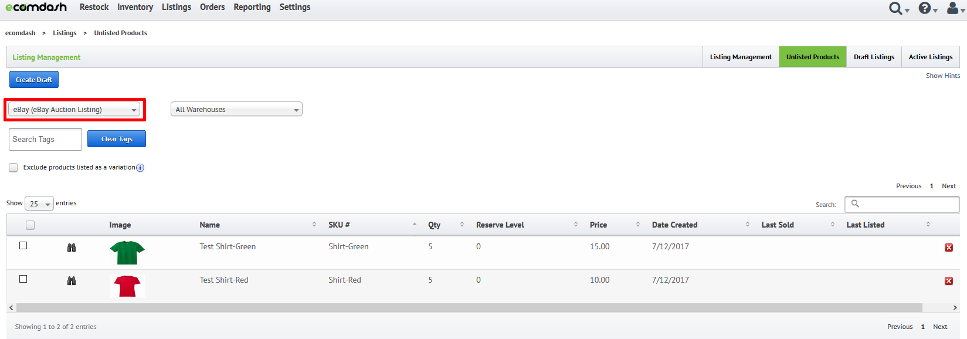This screenshot has width=967, height=339.
Task: Check the Test Shirt-Red row checkbox
Action: [23, 279]
